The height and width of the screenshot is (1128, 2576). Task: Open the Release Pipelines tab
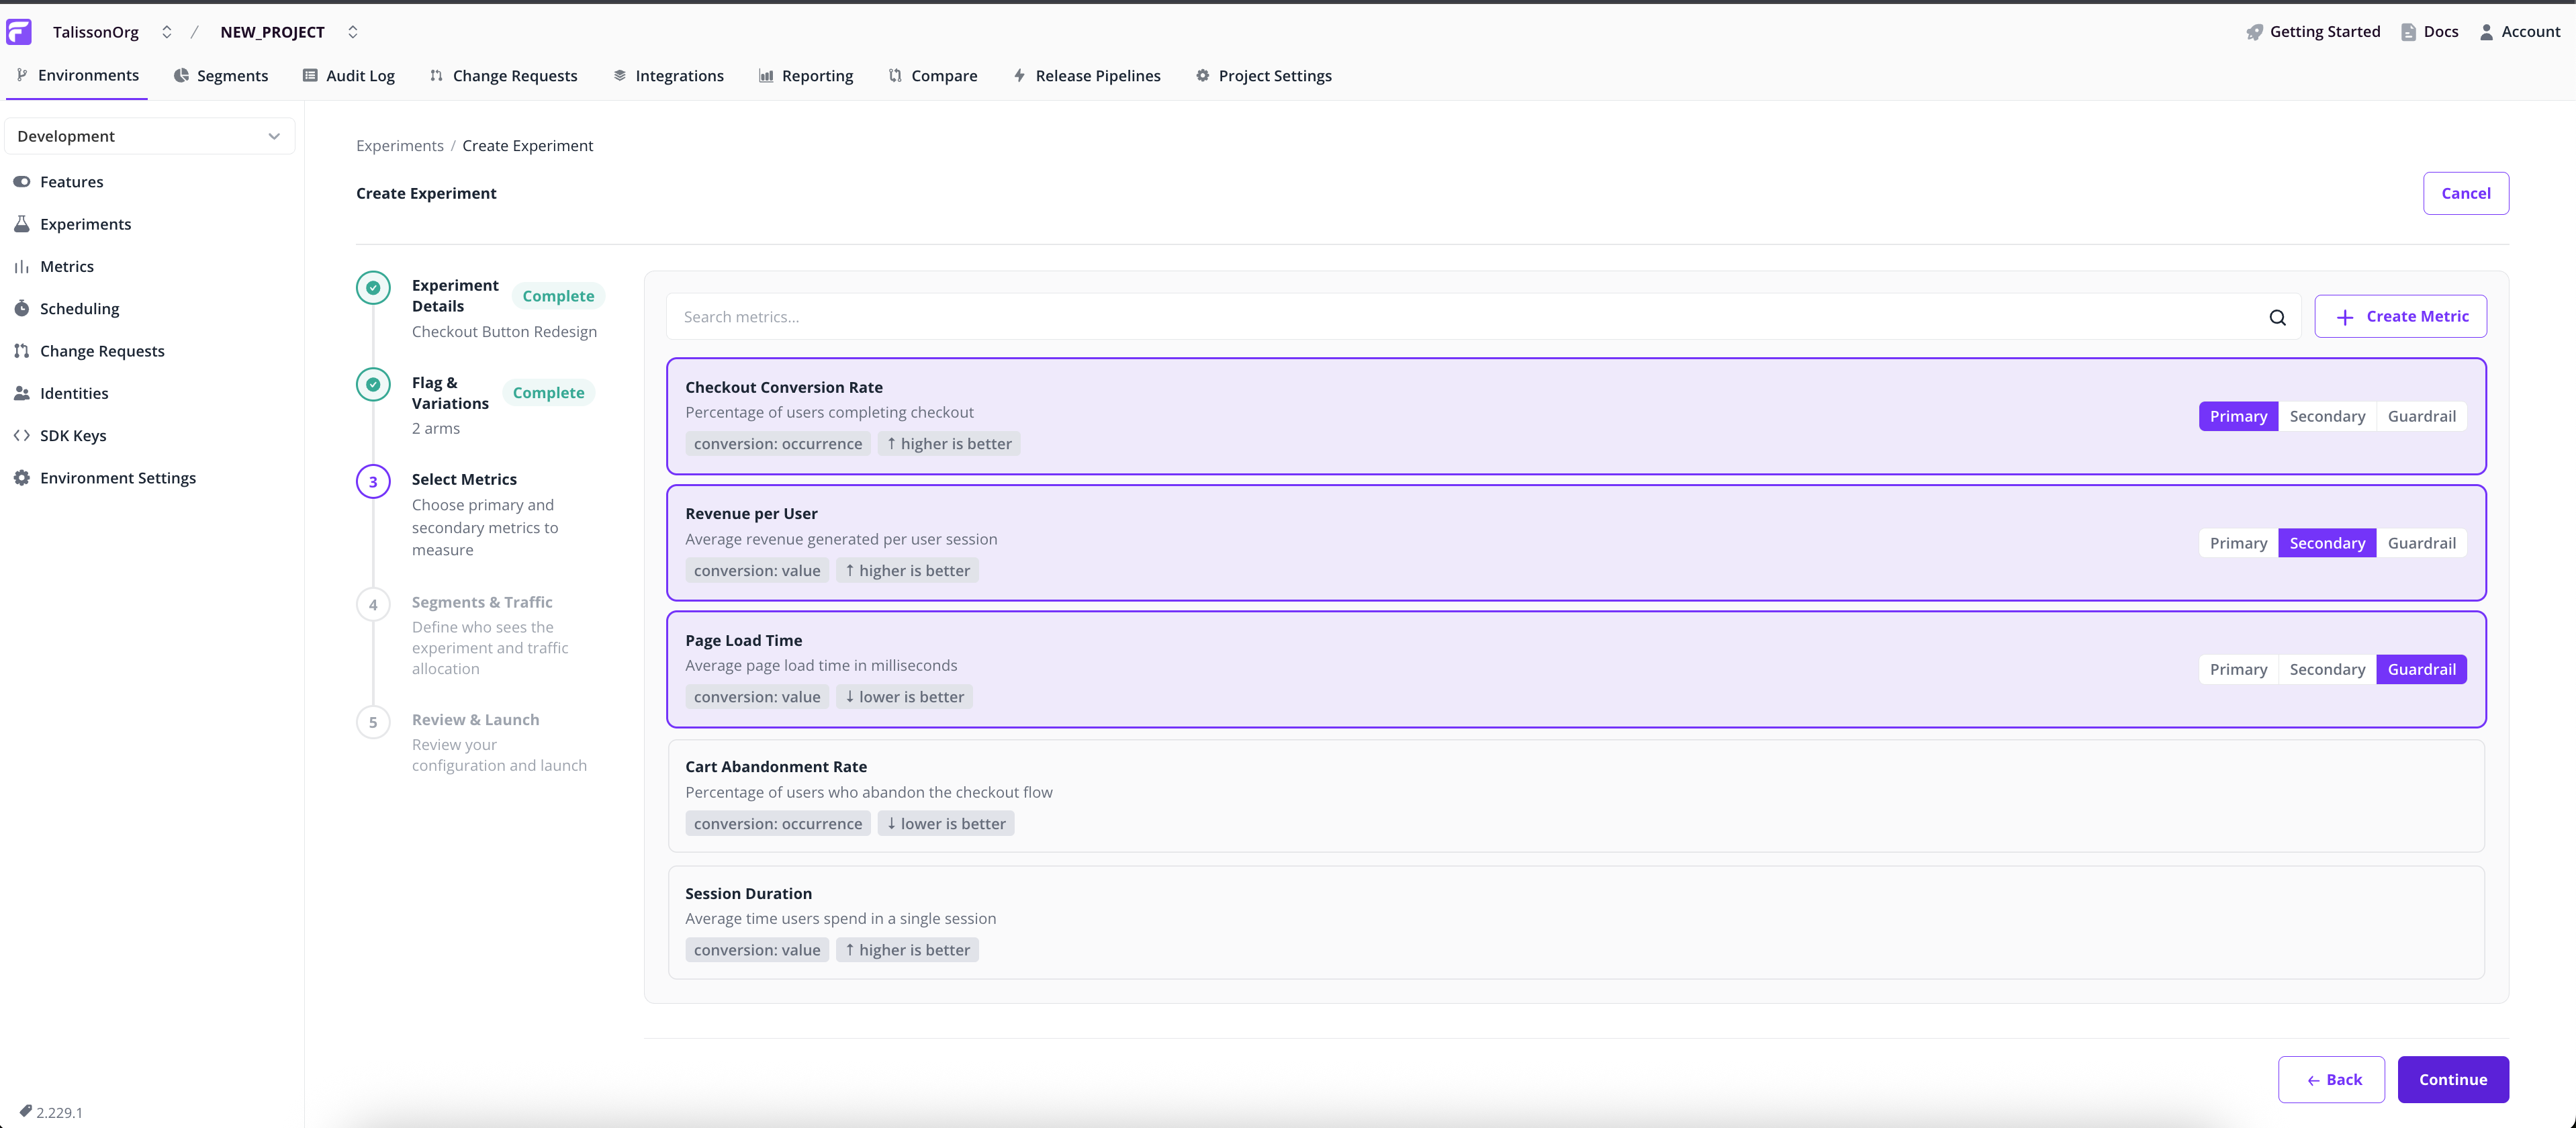(x=1087, y=75)
